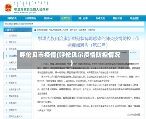Screen dimensions: 146x119
Task: Click the 鄂温克族自治旗人民政府 breadcrumb link
Action: click(x=58, y=30)
